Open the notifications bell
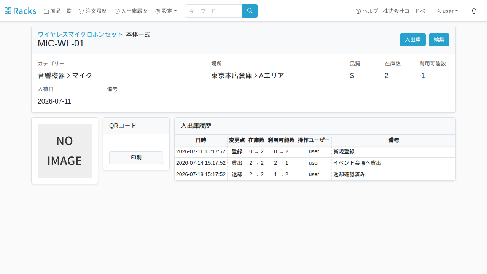487x274 pixels. [x=474, y=11]
